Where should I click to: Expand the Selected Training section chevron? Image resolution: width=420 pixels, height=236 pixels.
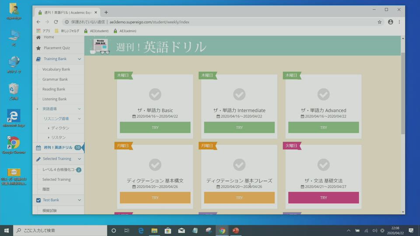point(79,159)
